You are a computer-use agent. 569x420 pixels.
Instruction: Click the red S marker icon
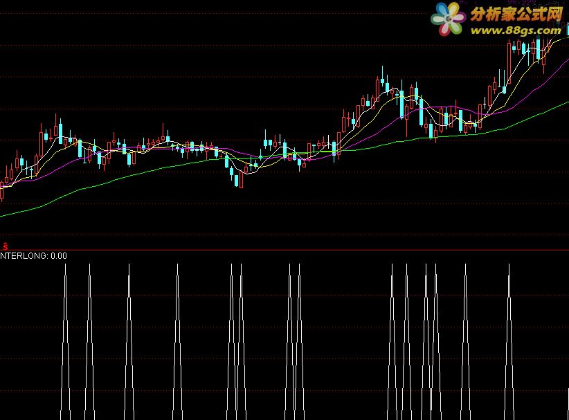[5, 246]
